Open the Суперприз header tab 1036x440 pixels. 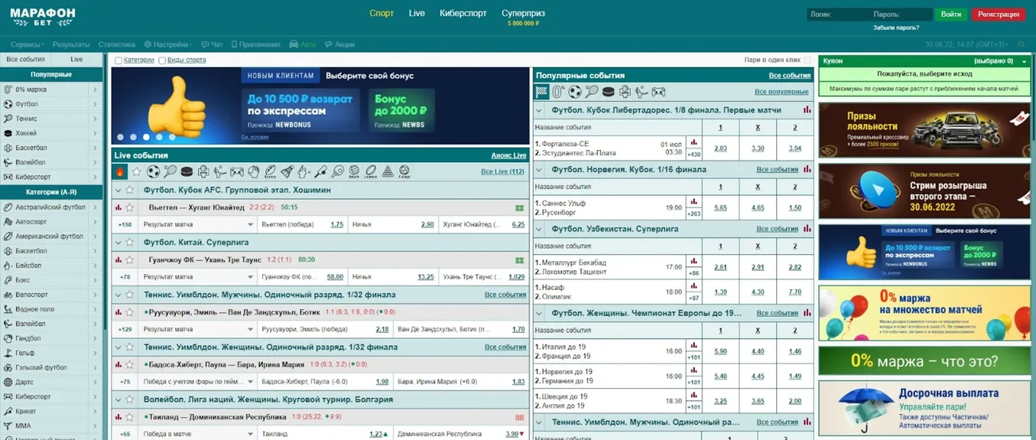click(x=523, y=14)
